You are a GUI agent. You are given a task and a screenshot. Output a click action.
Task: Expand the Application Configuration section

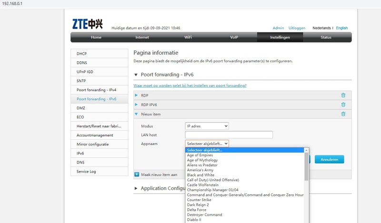tap(136, 188)
